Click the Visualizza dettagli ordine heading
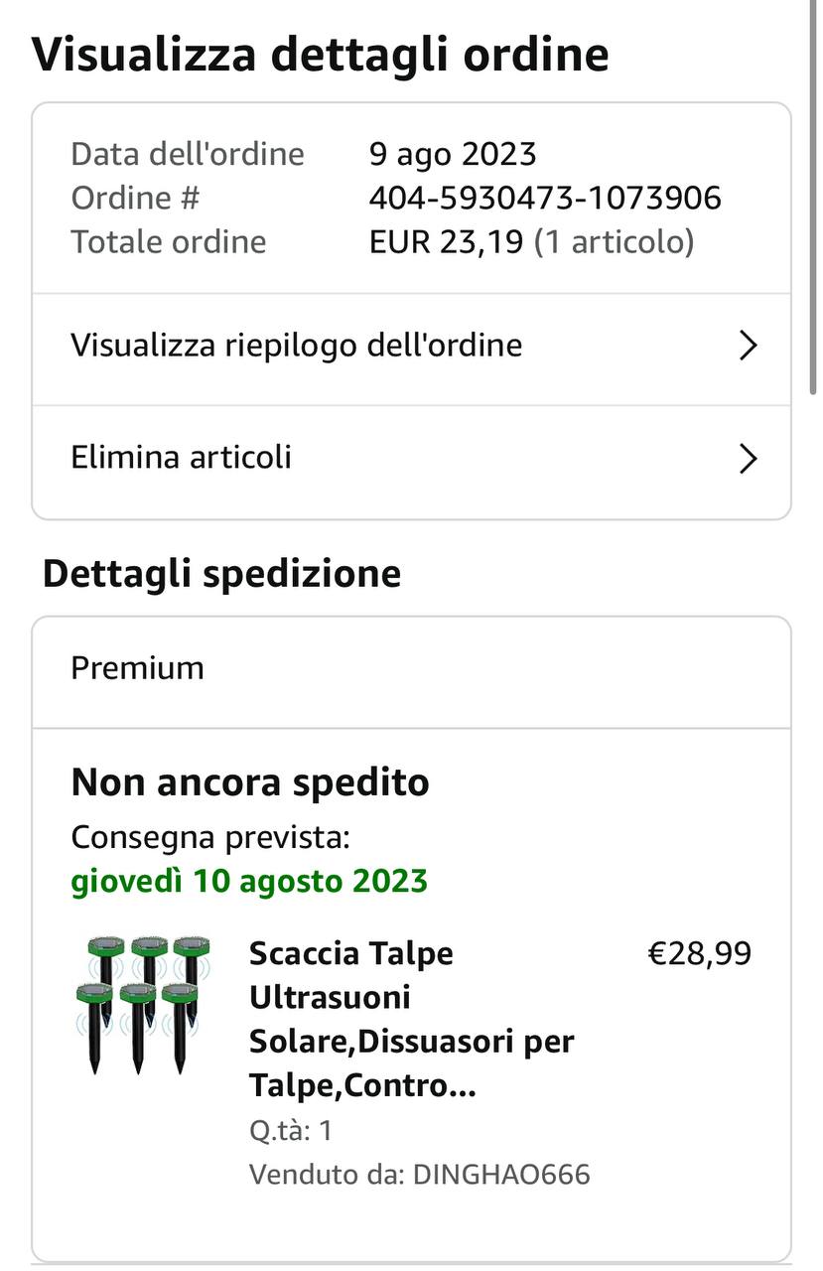 (320, 54)
